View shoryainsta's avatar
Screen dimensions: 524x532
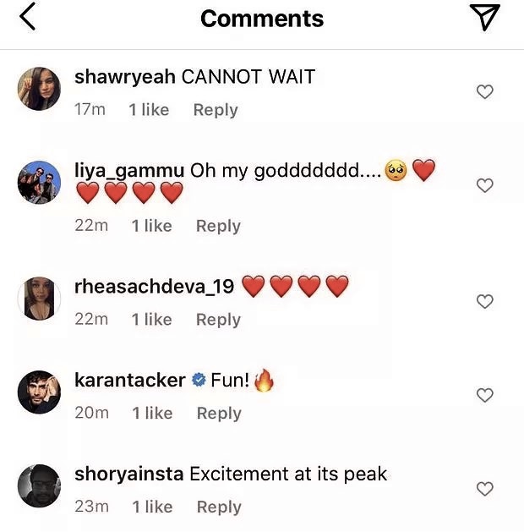[x=39, y=486]
